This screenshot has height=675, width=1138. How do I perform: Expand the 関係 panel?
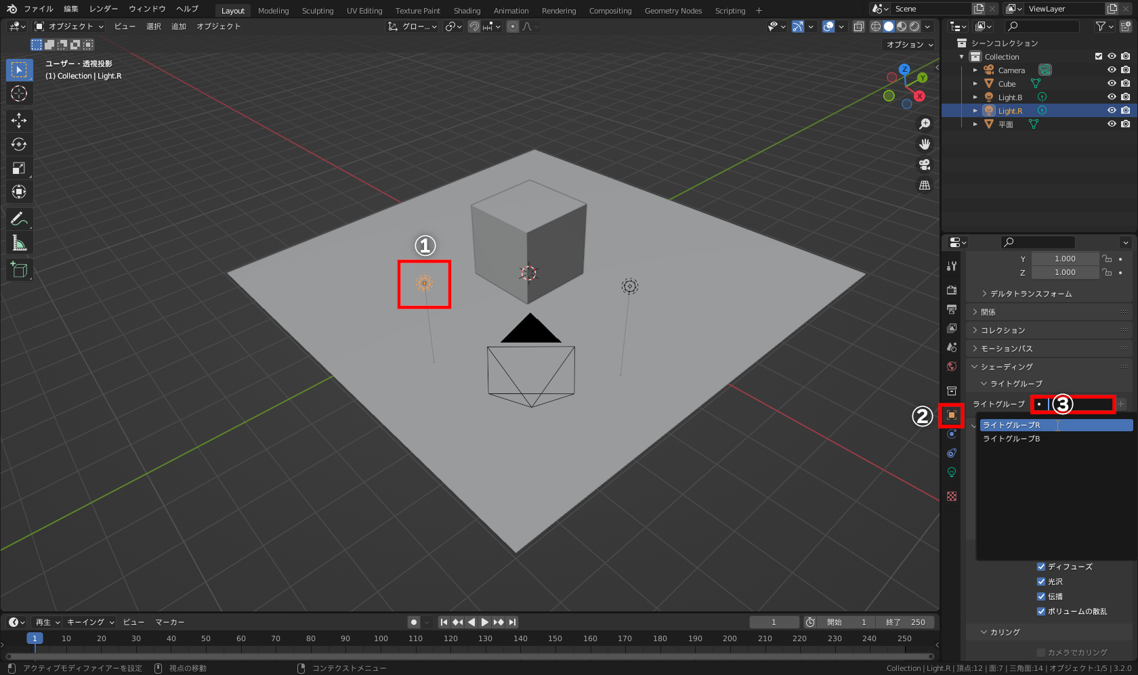coord(1050,312)
